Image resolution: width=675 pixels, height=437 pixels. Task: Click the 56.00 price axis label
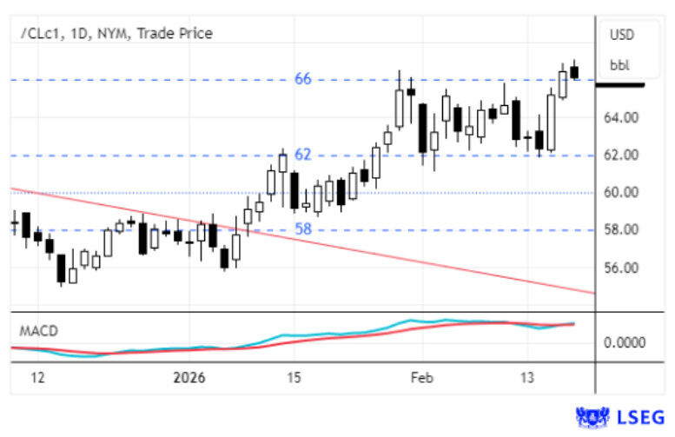626,268
